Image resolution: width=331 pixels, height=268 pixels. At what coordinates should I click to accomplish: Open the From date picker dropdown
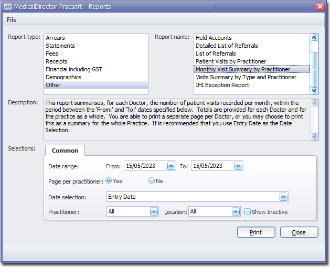pos(170,166)
